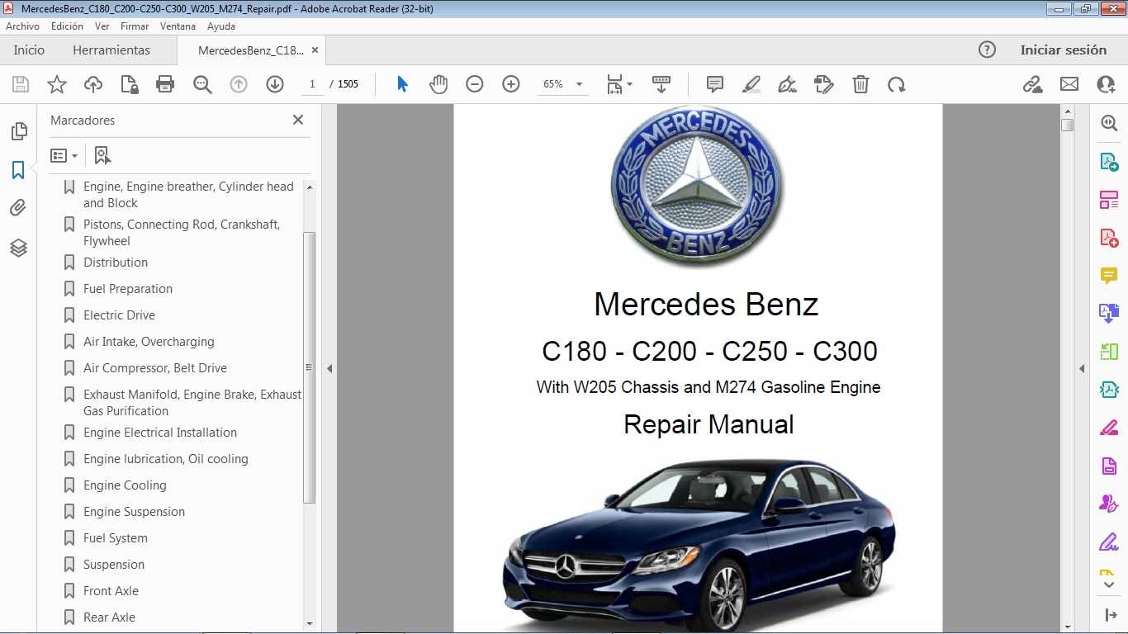Open the Layers panel icon

point(18,248)
